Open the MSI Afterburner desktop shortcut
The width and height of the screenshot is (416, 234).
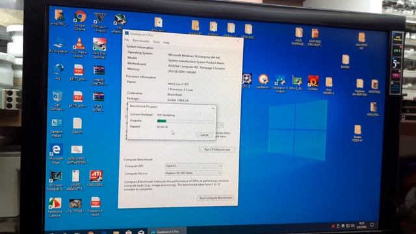coord(120,24)
